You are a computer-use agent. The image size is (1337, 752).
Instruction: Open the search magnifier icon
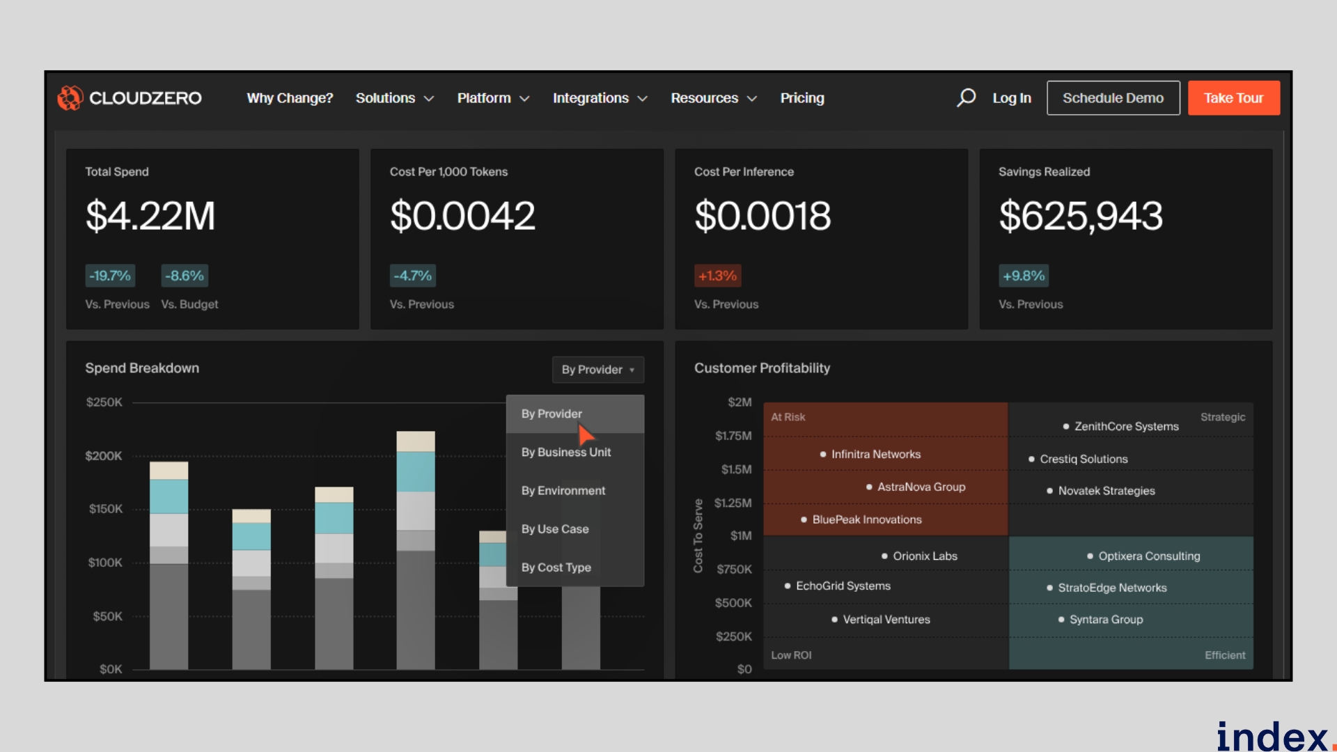966,97
